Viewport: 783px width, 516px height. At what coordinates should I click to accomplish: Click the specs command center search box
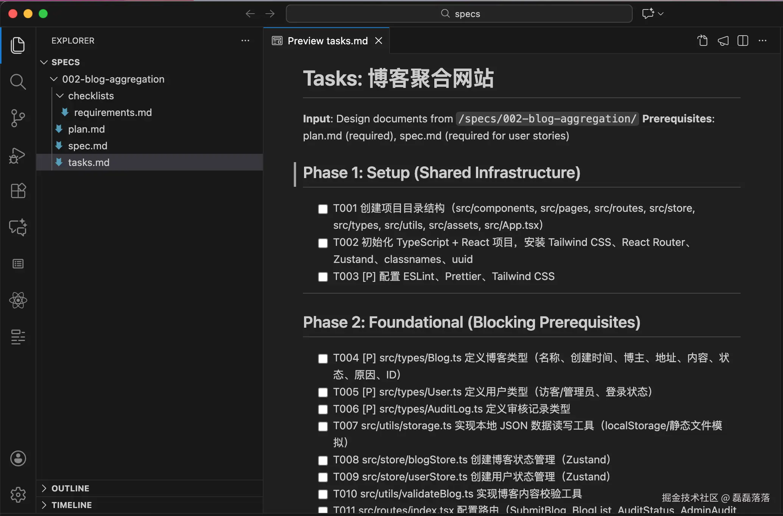pyautogui.click(x=459, y=14)
